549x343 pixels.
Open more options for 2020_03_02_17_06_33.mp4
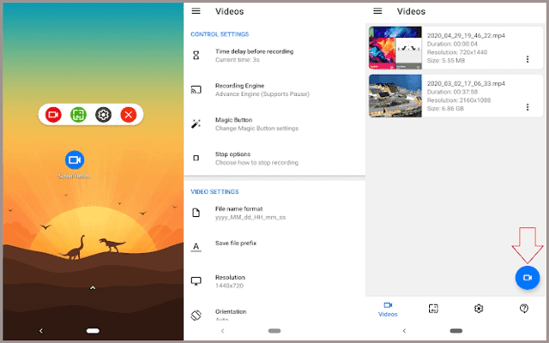tap(528, 107)
